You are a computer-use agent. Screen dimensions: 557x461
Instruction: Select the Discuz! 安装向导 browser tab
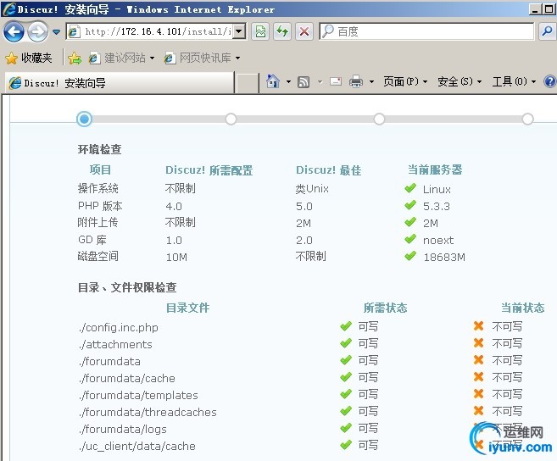(120, 83)
